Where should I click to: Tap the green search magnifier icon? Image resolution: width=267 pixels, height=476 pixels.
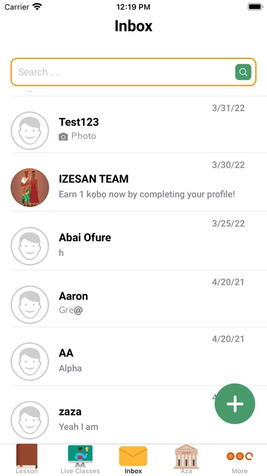pos(243,72)
